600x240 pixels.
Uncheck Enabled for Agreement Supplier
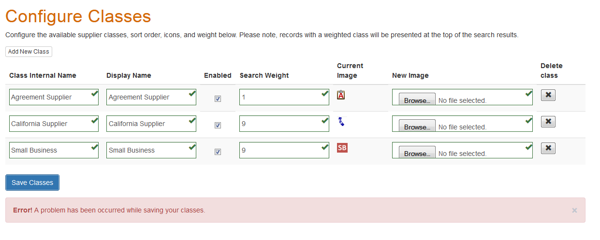point(218,99)
